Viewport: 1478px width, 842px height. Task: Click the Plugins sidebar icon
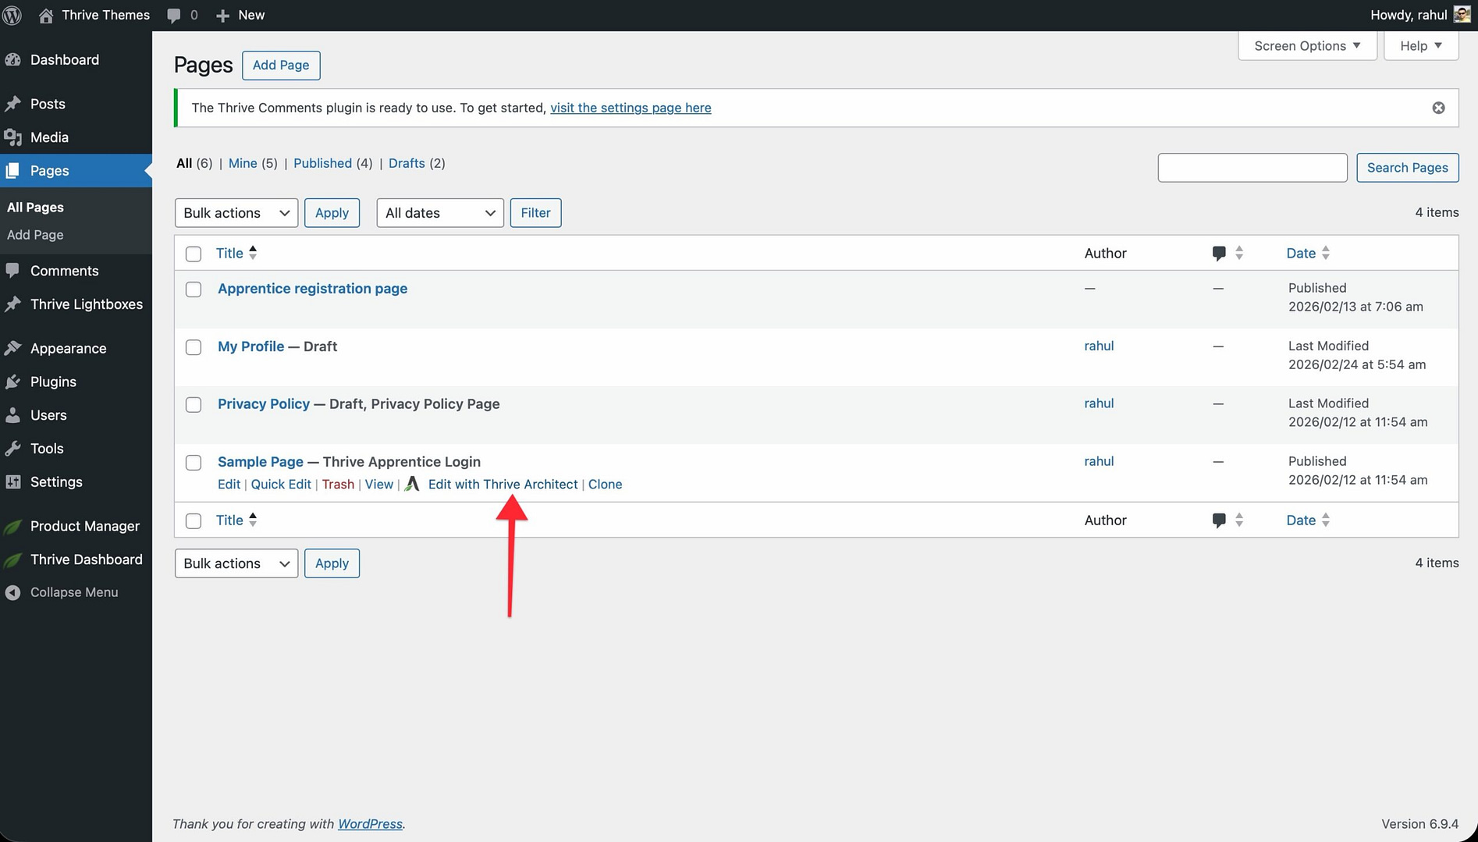click(x=12, y=382)
